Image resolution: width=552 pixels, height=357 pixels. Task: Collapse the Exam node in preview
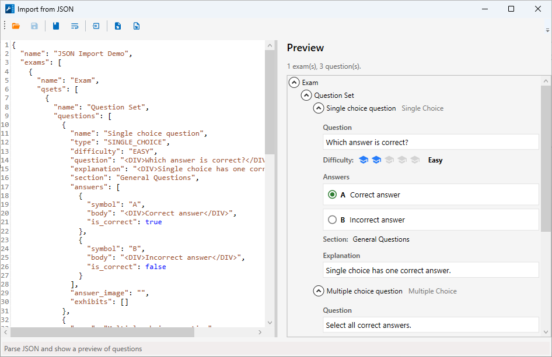294,83
